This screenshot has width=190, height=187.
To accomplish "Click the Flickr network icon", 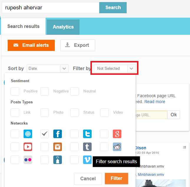I will 28,160.
